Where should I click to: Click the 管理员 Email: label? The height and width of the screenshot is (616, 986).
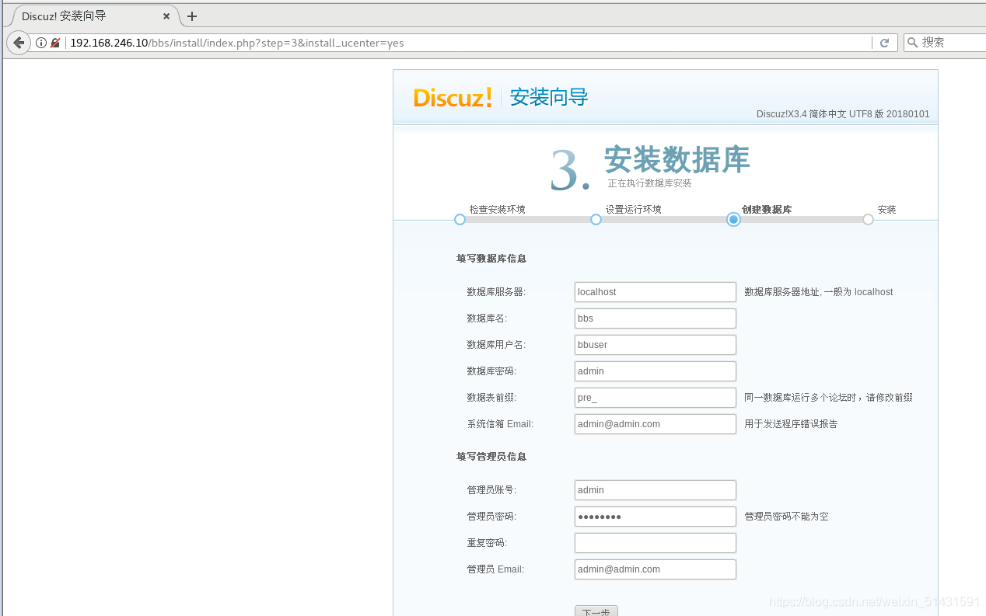click(x=495, y=569)
